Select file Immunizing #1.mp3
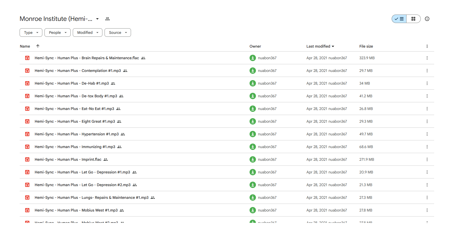This screenshot has height=239, width=452. coord(227,147)
